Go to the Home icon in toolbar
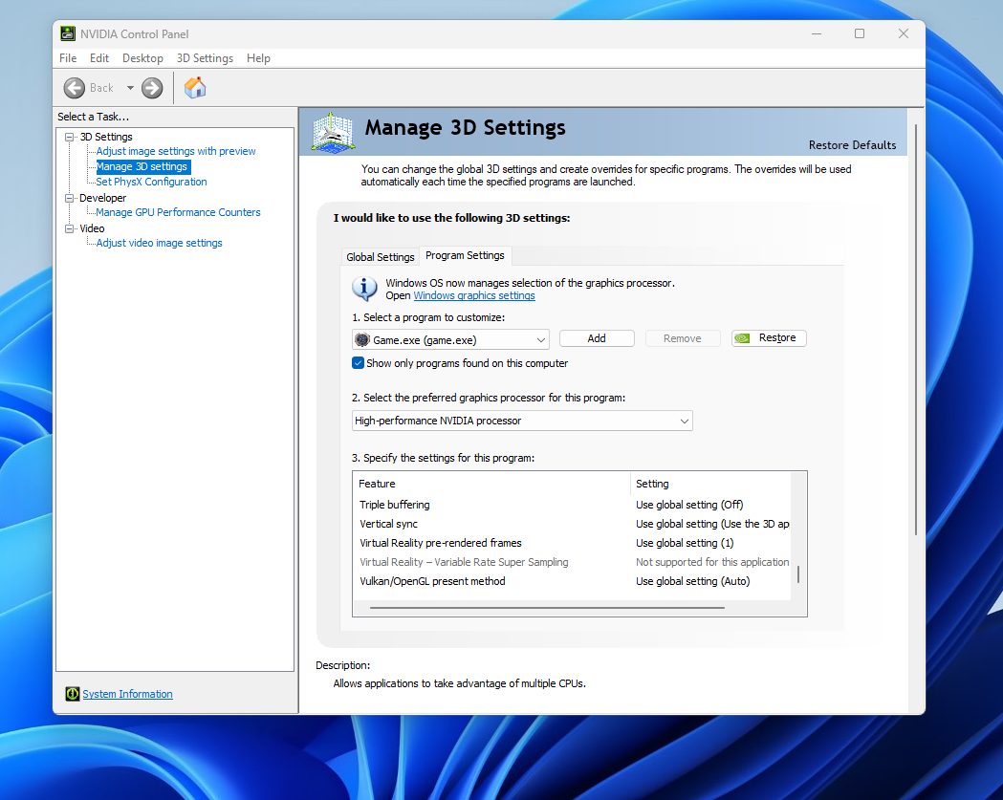This screenshot has height=800, width=1003. tap(195, 88)
